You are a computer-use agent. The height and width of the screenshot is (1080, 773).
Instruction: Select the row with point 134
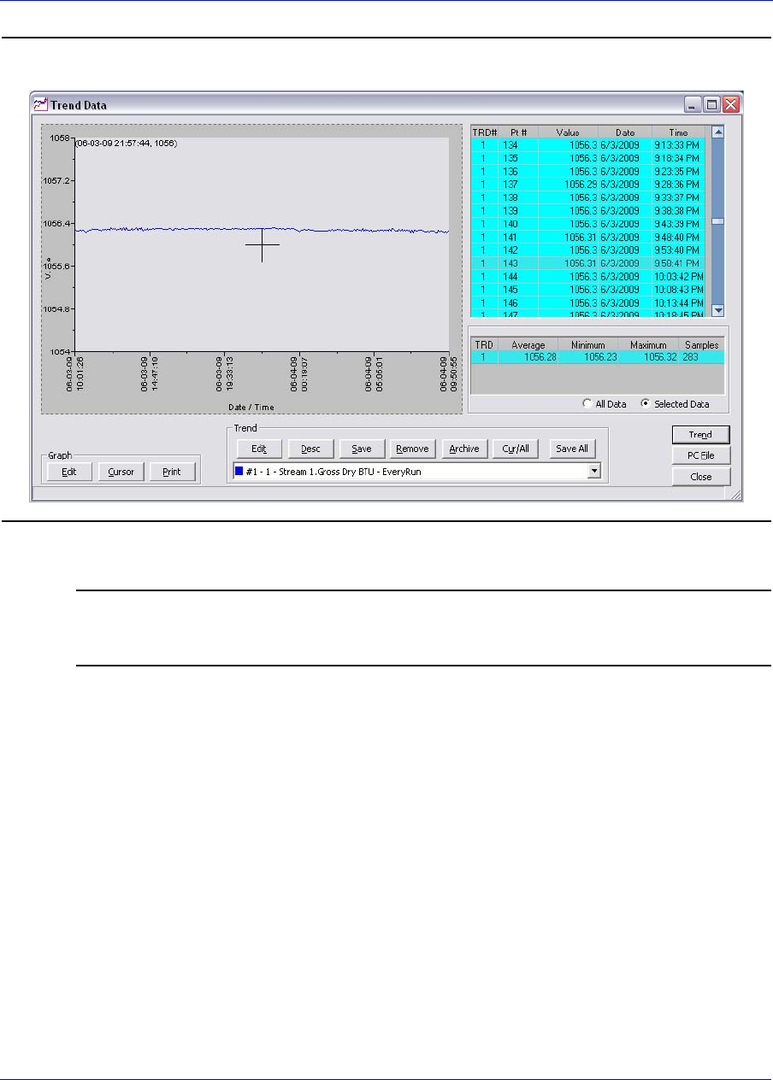pyautogui.click(x=588, y=144)
